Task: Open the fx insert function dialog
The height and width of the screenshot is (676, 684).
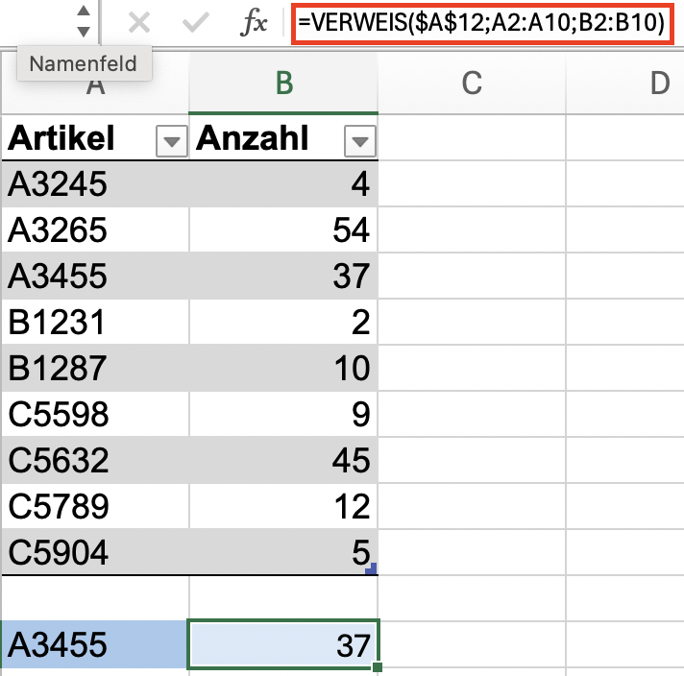Action: click(x=254, y=22)
